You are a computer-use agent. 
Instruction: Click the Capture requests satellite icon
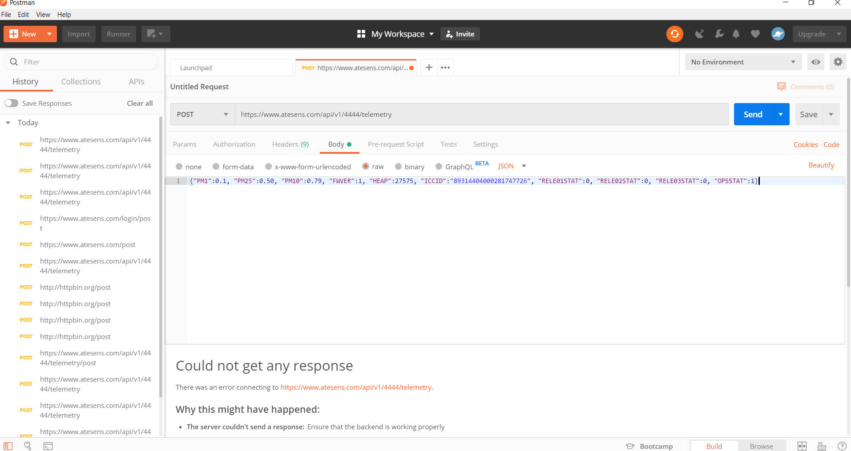tap(700, 34)
